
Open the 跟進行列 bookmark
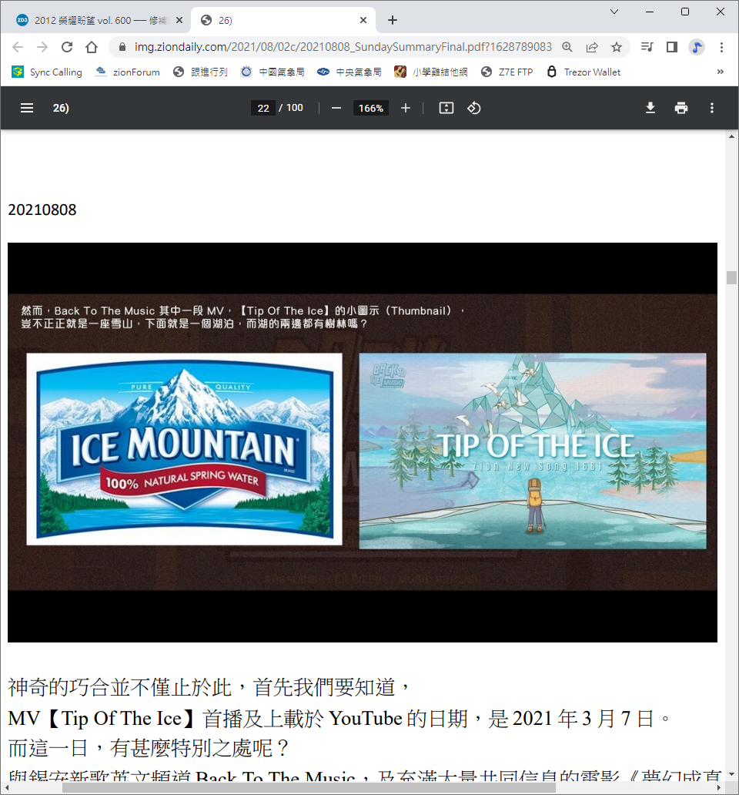tap(200, 72)
